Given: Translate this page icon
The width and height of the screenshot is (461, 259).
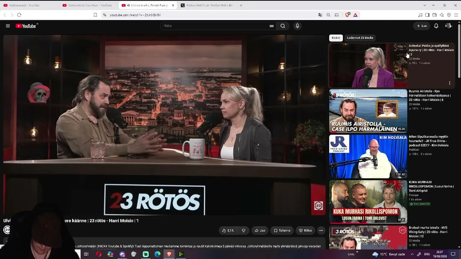Looking at the screenshot, I should pos(320,15).
